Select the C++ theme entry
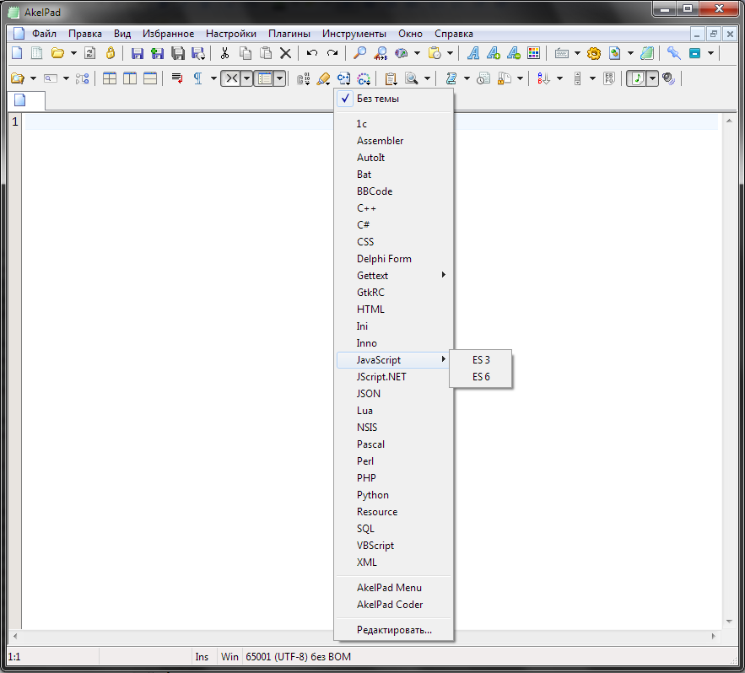Viewport: 745px width, 673px height. (x=394, y=208)
